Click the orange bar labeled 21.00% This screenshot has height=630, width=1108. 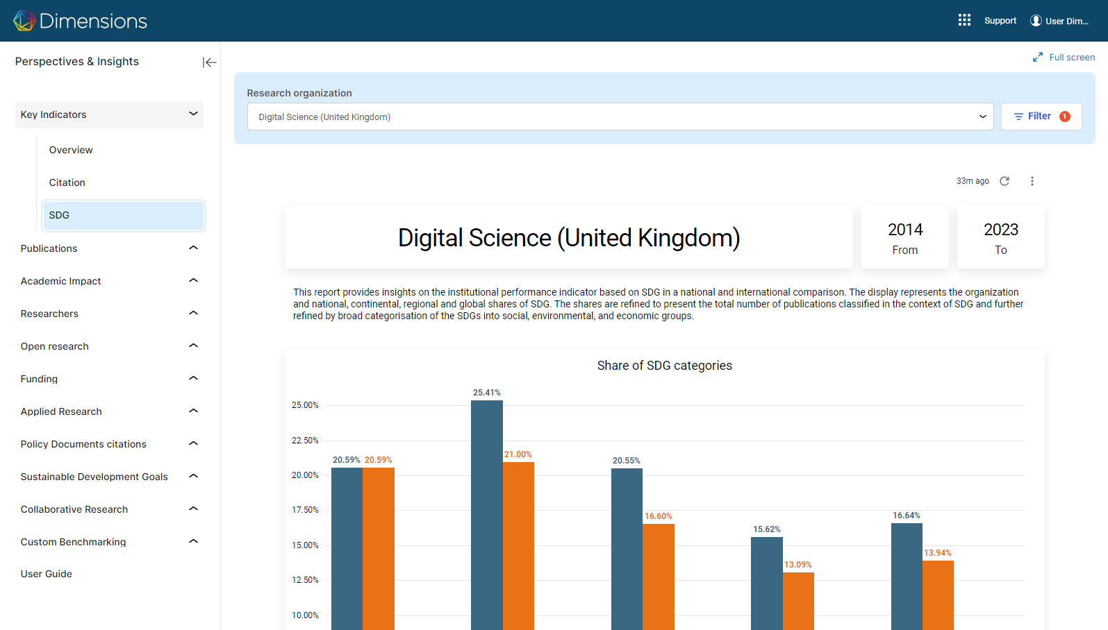[518, 546]
